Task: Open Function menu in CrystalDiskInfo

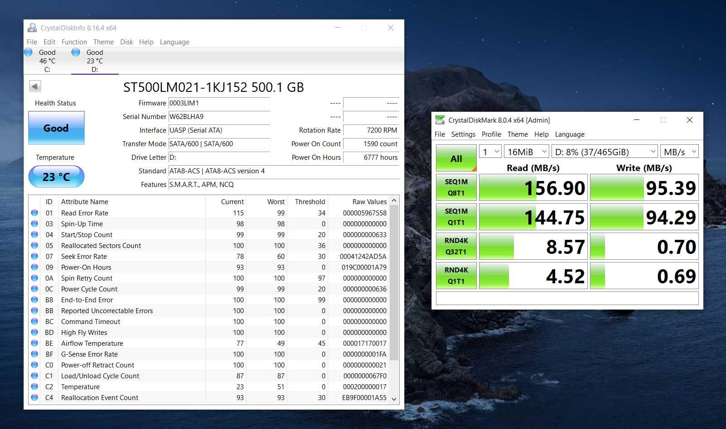Action: (74, 42)
